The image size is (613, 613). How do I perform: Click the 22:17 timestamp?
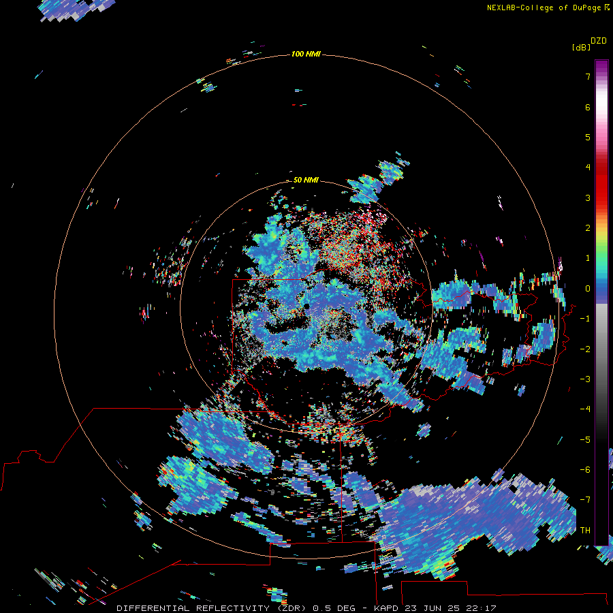(481, 608)
